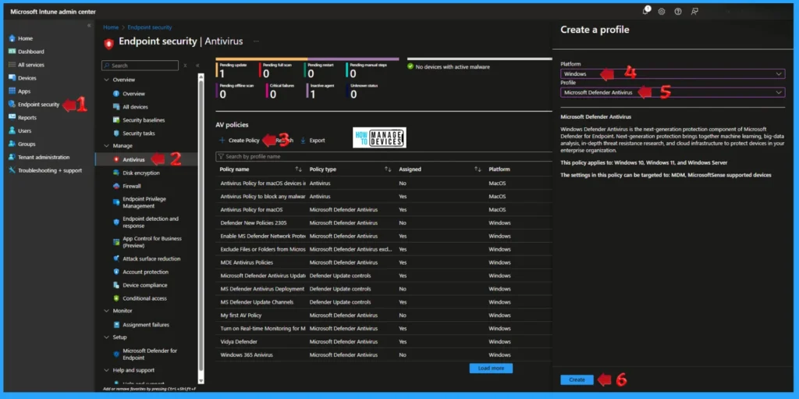This screenshot has height=399, width=799.
Task: Open policy "MDE Antivirus Policies"
Action: pyautogui.click(x=247, y=262)
